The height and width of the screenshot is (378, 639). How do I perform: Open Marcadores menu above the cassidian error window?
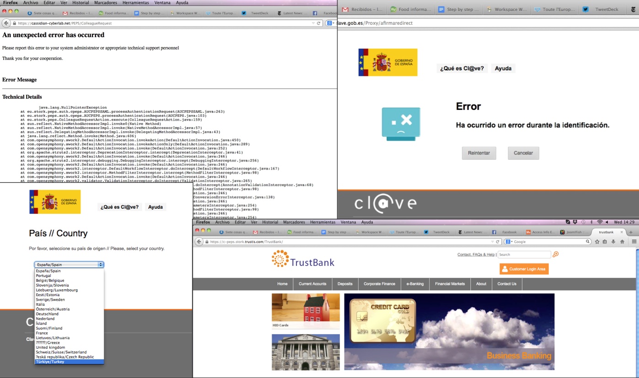pyautogui.click(x=106, y=3)
